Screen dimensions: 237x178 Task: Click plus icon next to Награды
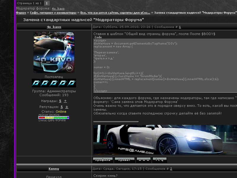pos(65,101)
